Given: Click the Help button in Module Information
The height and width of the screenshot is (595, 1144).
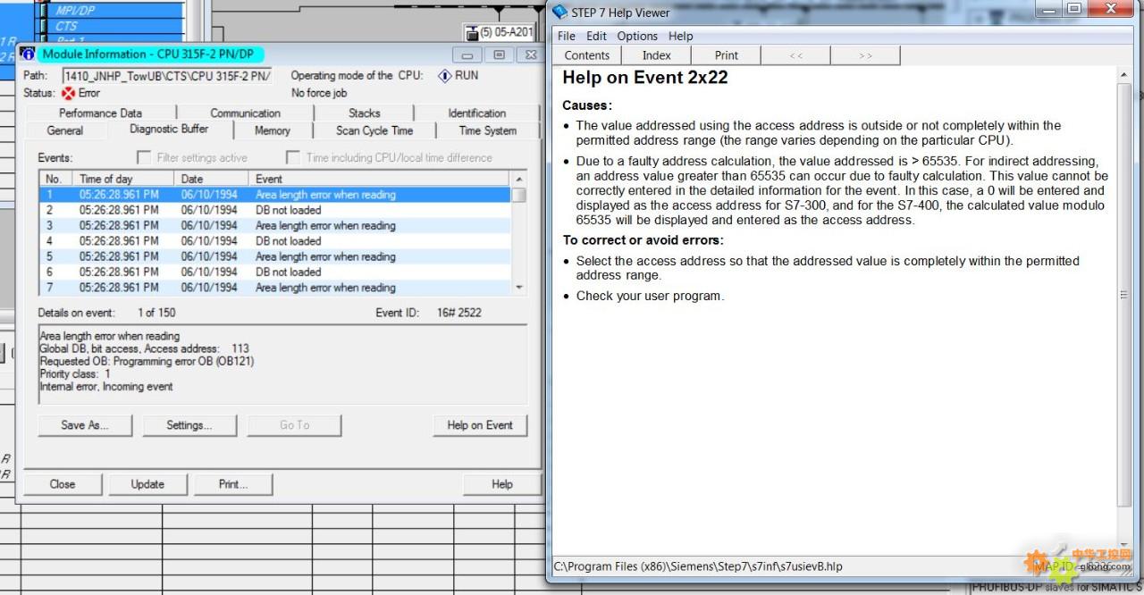Looking at the screenshot, I should click(502, 484).
